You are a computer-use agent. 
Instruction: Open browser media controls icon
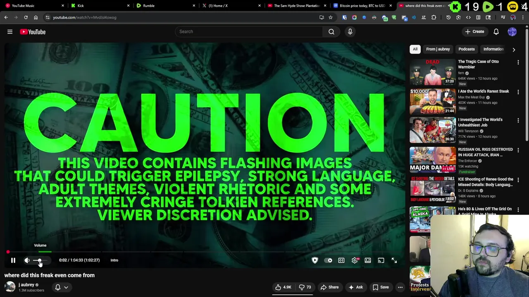pos(503,17)
